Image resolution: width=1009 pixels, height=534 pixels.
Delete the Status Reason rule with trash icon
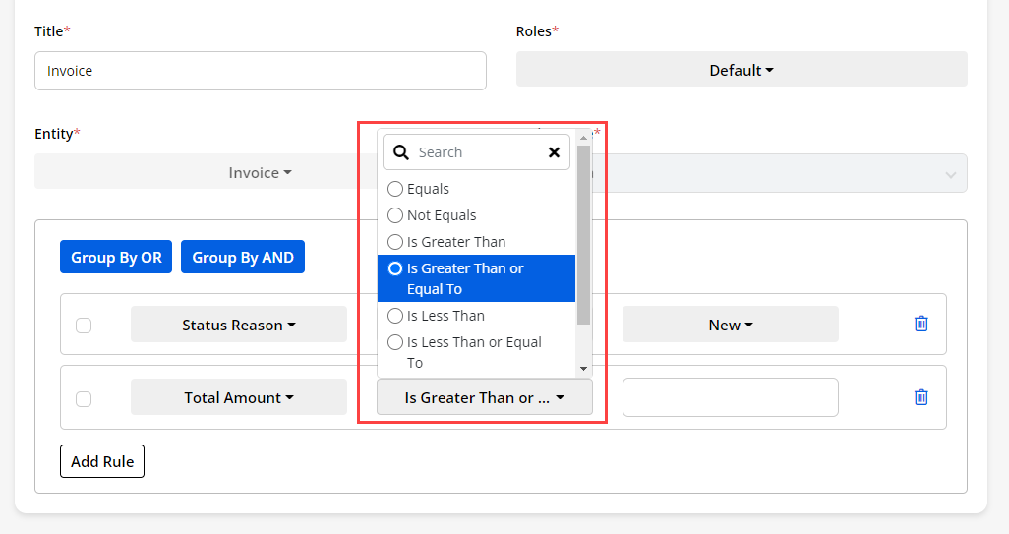click(x=920, y=324)
